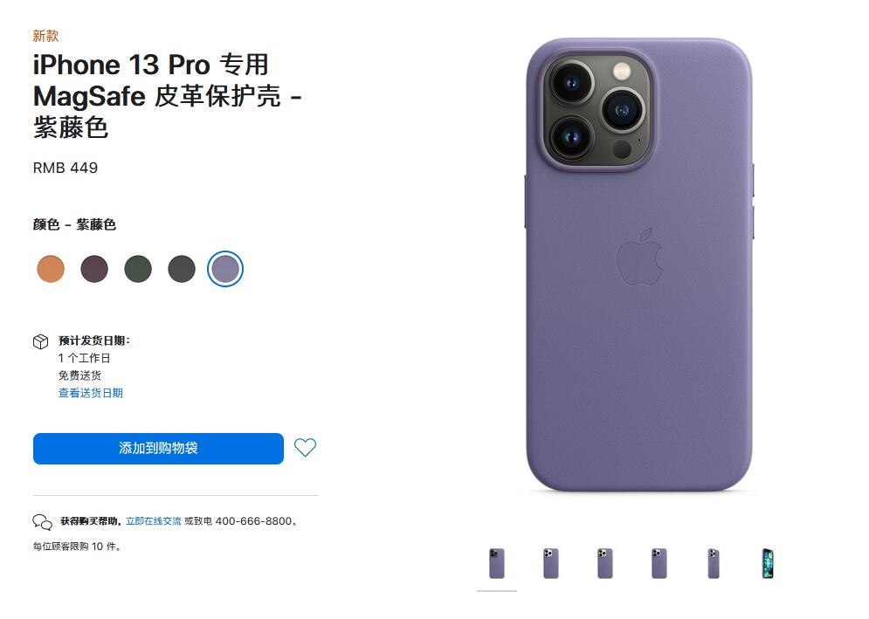Click the heart favorite icon
The image size is (869, 619).
pos(305,447)
